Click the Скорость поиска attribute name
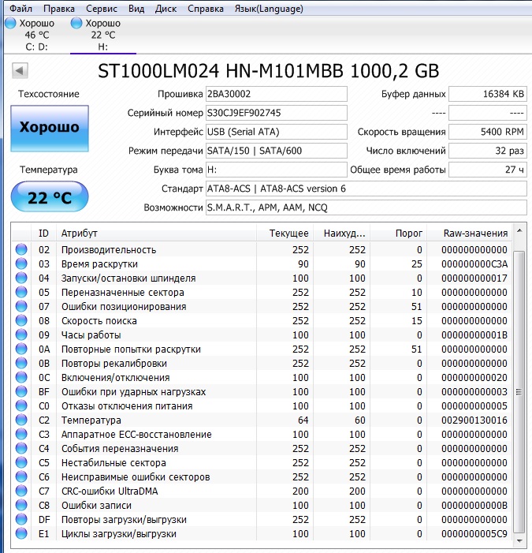The height and width of the screenshot is (553, 532). 99,320
